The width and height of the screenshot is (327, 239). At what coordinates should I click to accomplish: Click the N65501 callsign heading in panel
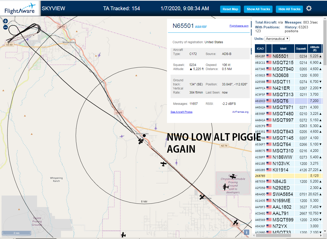183,26
